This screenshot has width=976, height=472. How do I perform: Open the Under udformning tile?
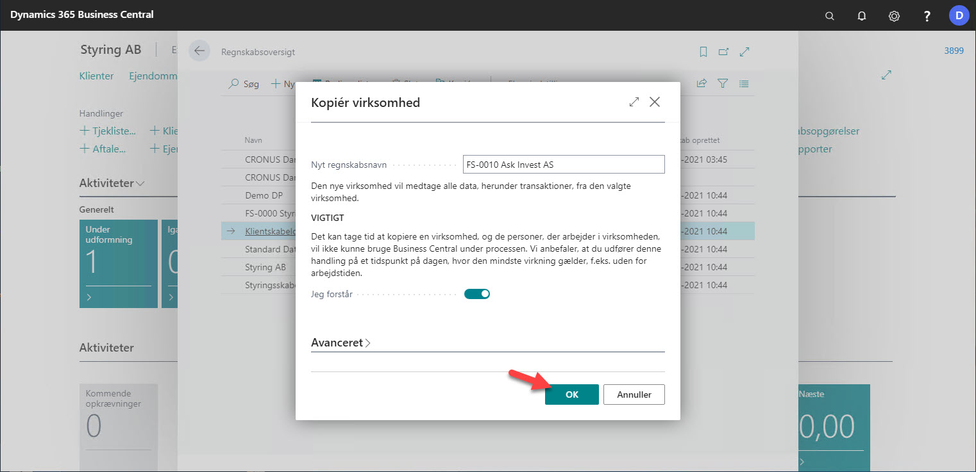119,264
